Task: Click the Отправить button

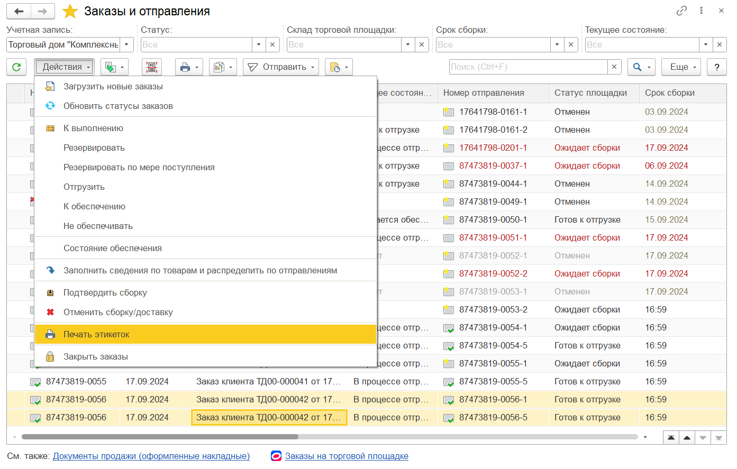Action: pos(280,67)
